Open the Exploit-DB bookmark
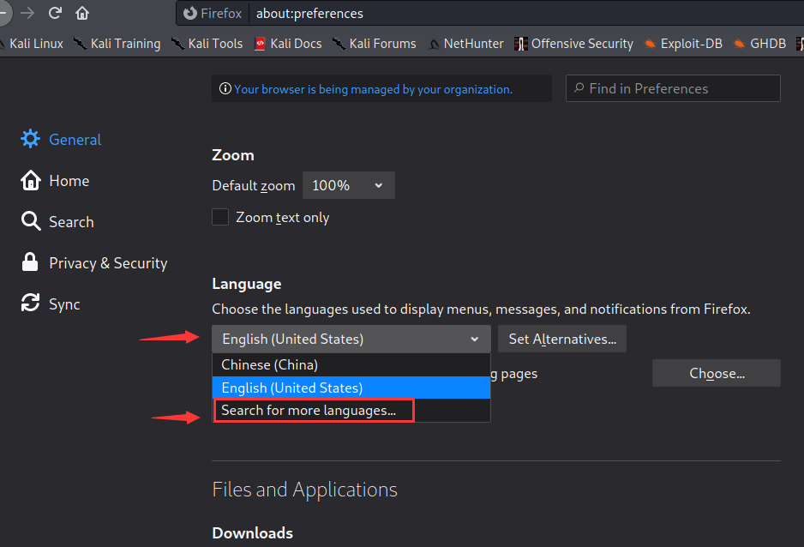Image resolution: width=804 pixels, height=547 pixels. (x=683, y=43)
